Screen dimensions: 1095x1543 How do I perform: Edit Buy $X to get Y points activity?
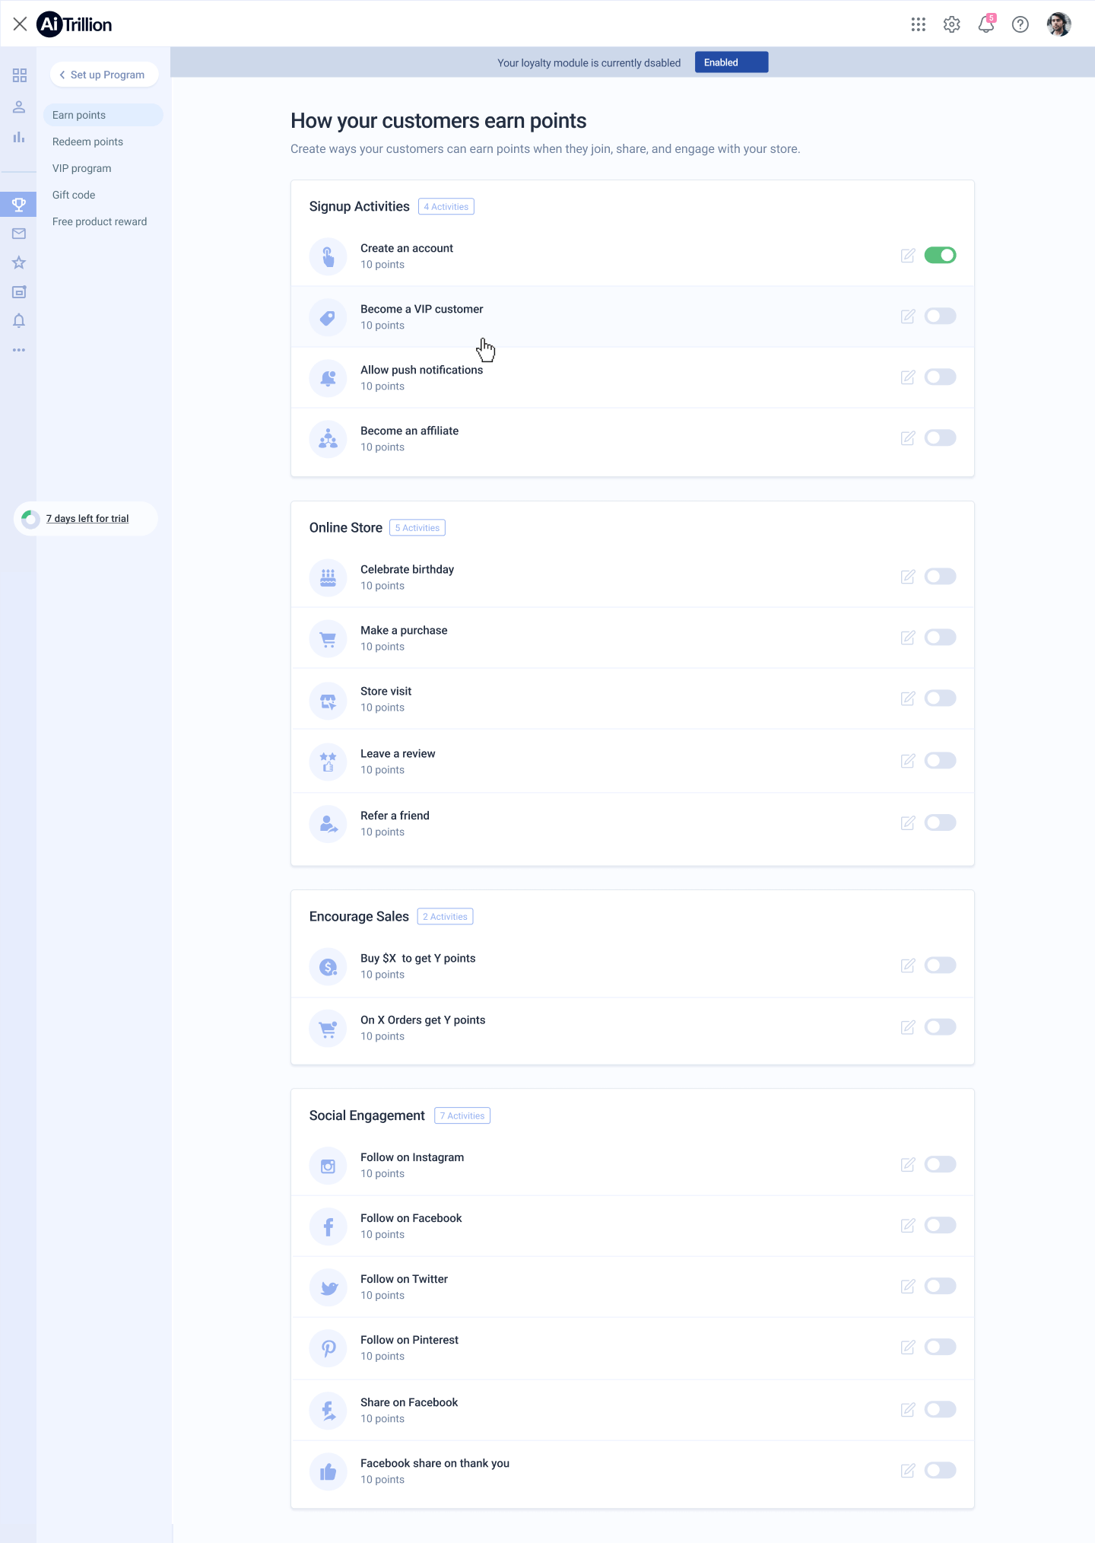908,966
